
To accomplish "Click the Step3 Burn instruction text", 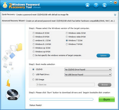I will [70, 93].
